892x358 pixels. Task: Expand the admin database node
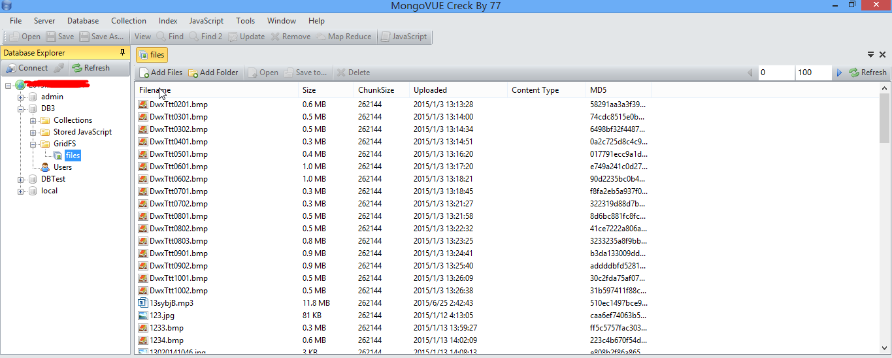[x=20, y=97]
